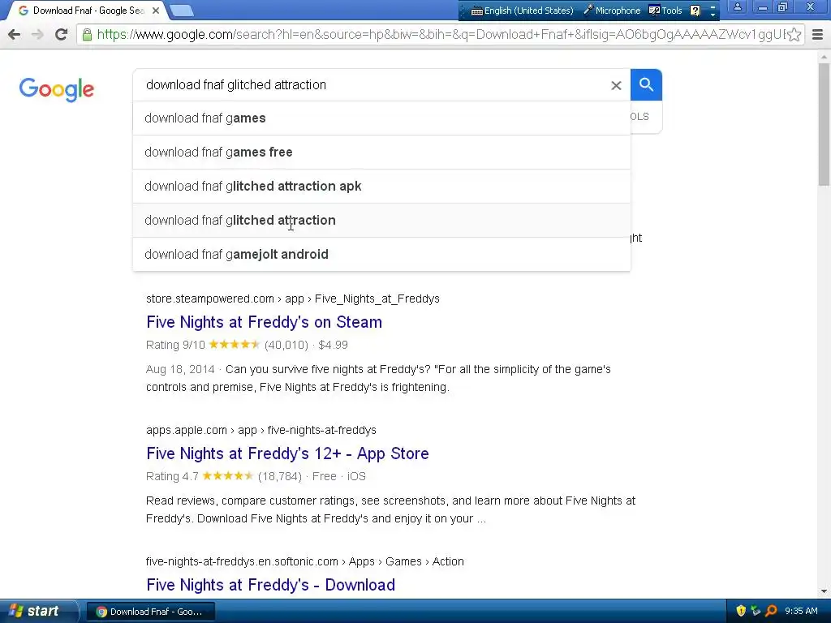831x623 pixels.
Task: Close the Download Fnaf browser tab
Action: (156, 11)
